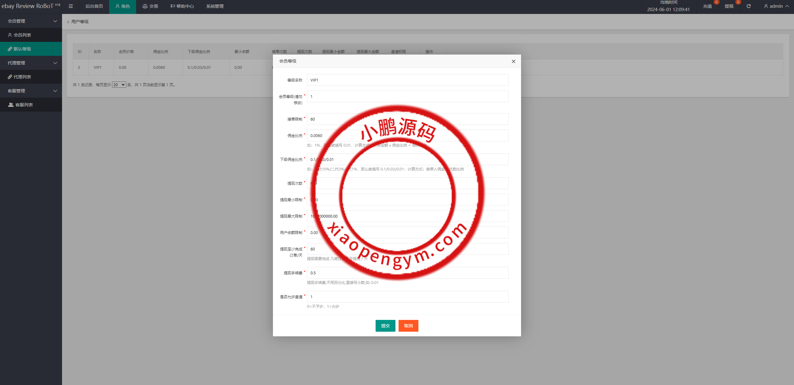Open 提现 withdrawal notifications
This screenshot has height=385, width=794.
pyautogui.click(x=729, y=6)
